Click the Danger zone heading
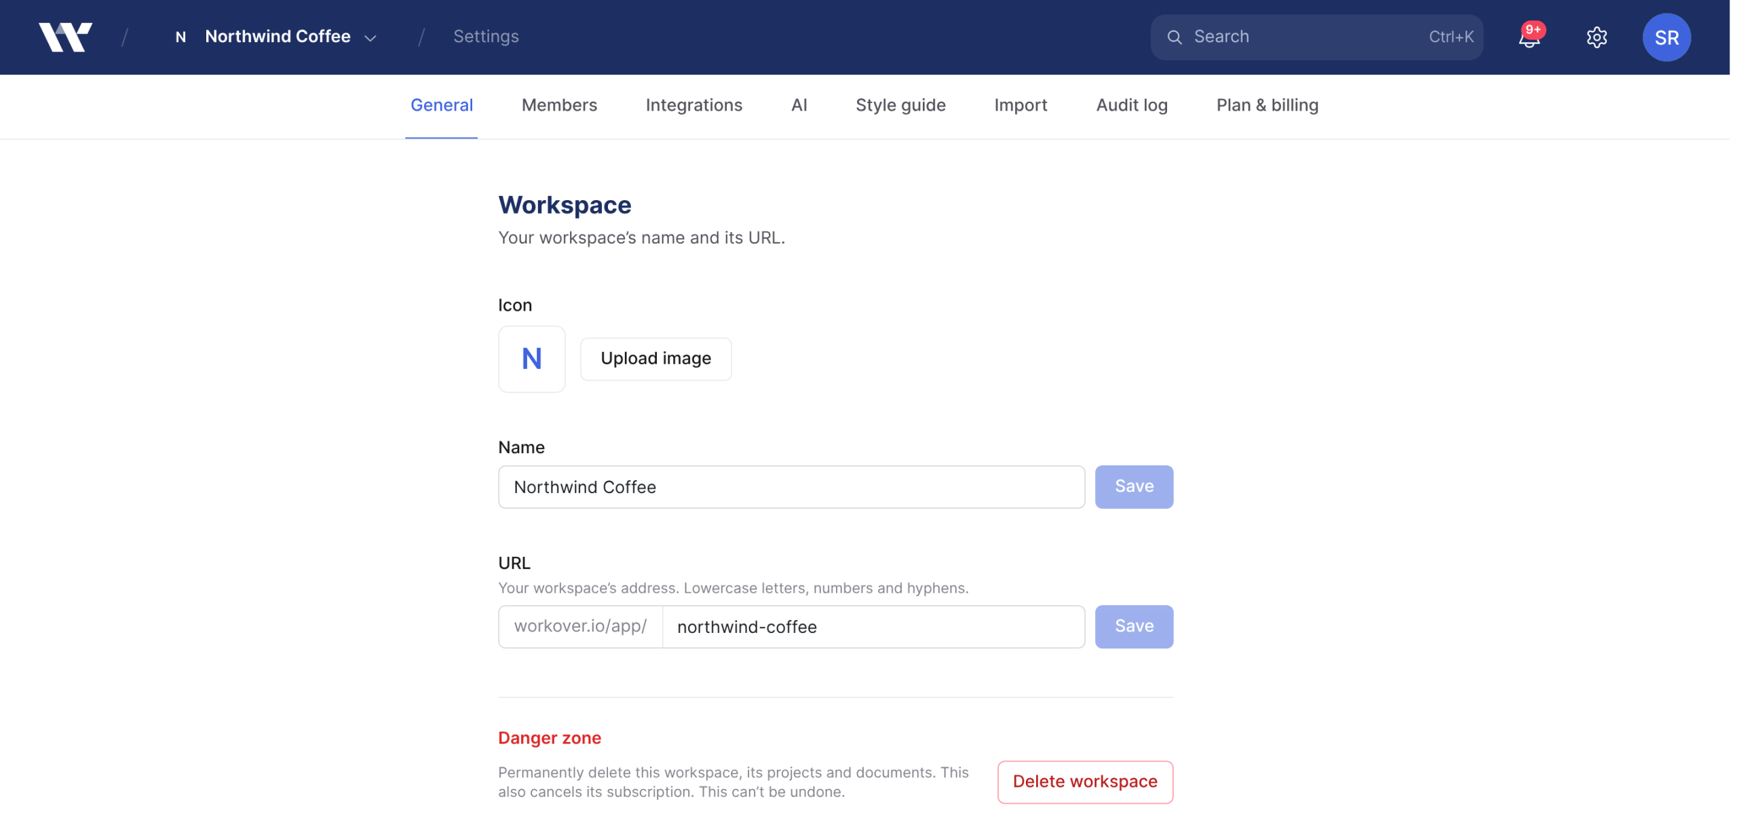The image size is (1737, 833). (x=550, y=738)
